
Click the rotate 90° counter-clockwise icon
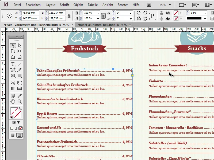click(145, 13)
